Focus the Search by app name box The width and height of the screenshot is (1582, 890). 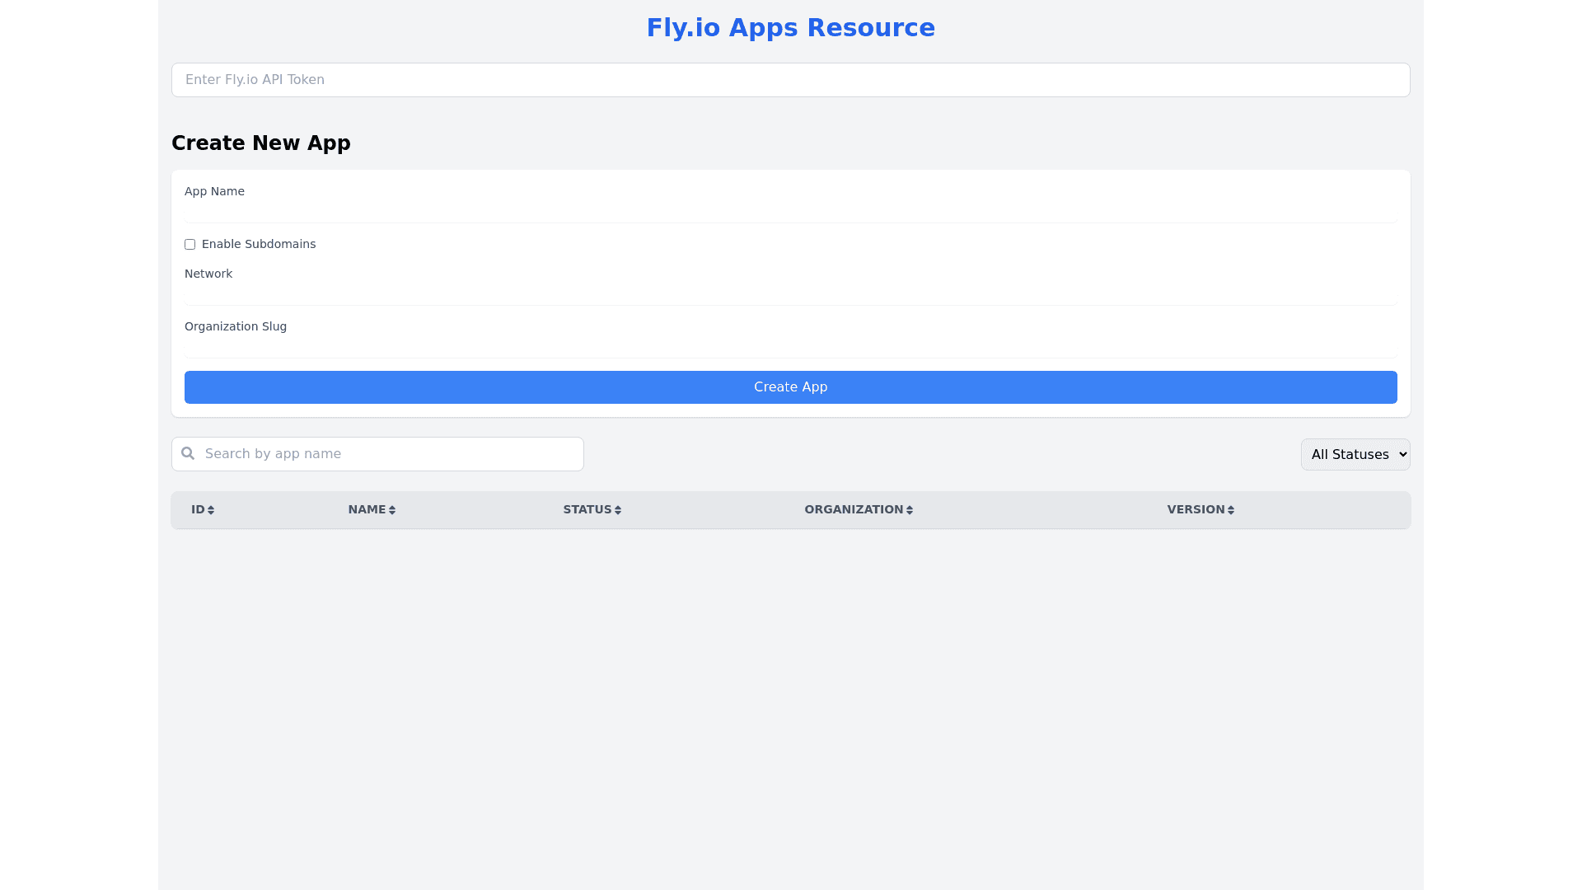point(387,454)
